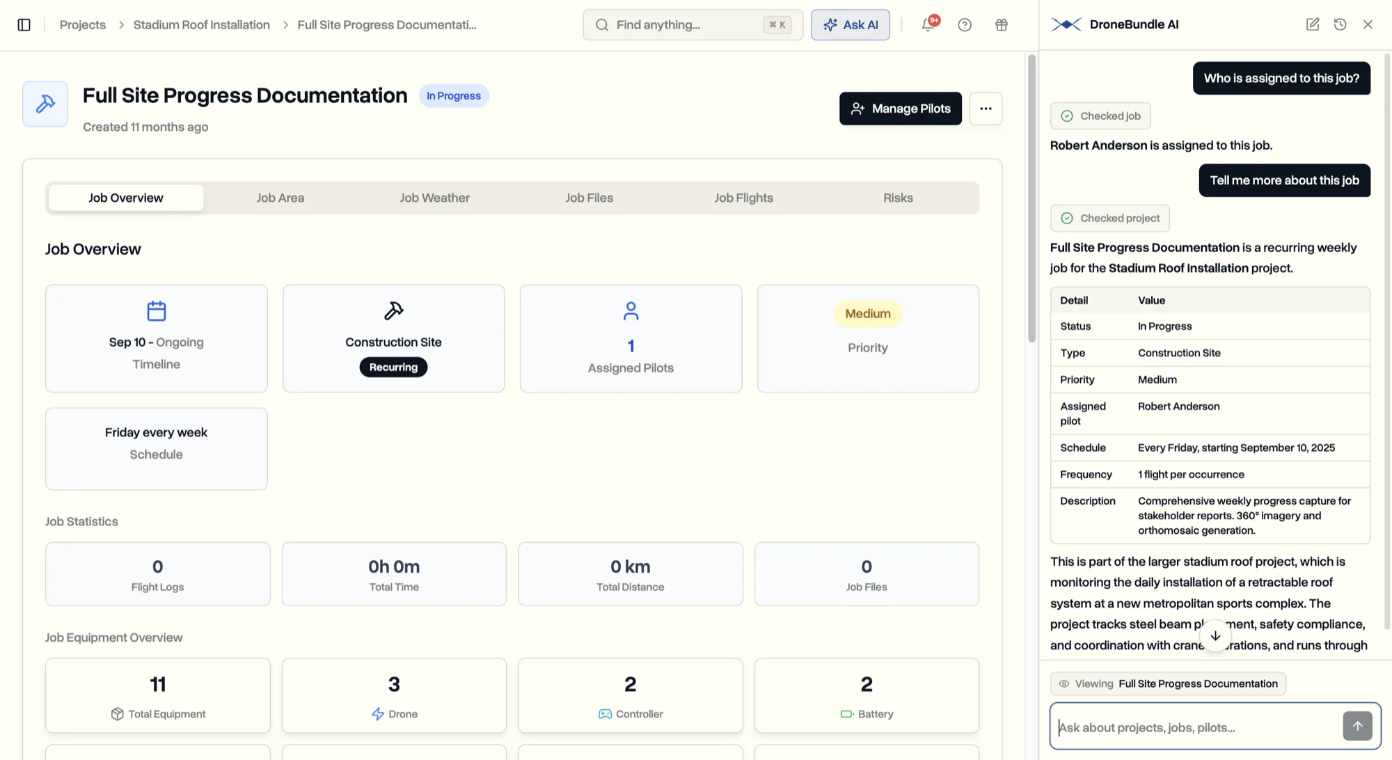This screenshot has width=1392, height=760.
Task: Click the 'Every Friday, starting September 10, 2025' cell
Action: coord(1237,448)
